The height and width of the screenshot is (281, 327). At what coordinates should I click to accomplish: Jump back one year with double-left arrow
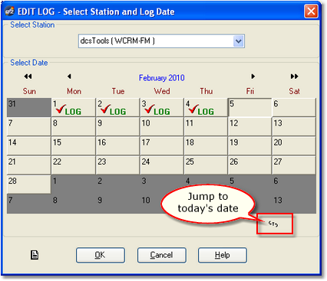coord(28,77)
